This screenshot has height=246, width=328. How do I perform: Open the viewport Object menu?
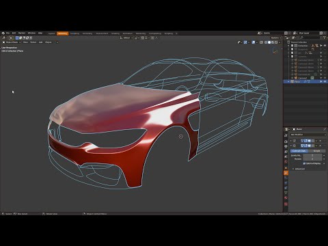49,42
